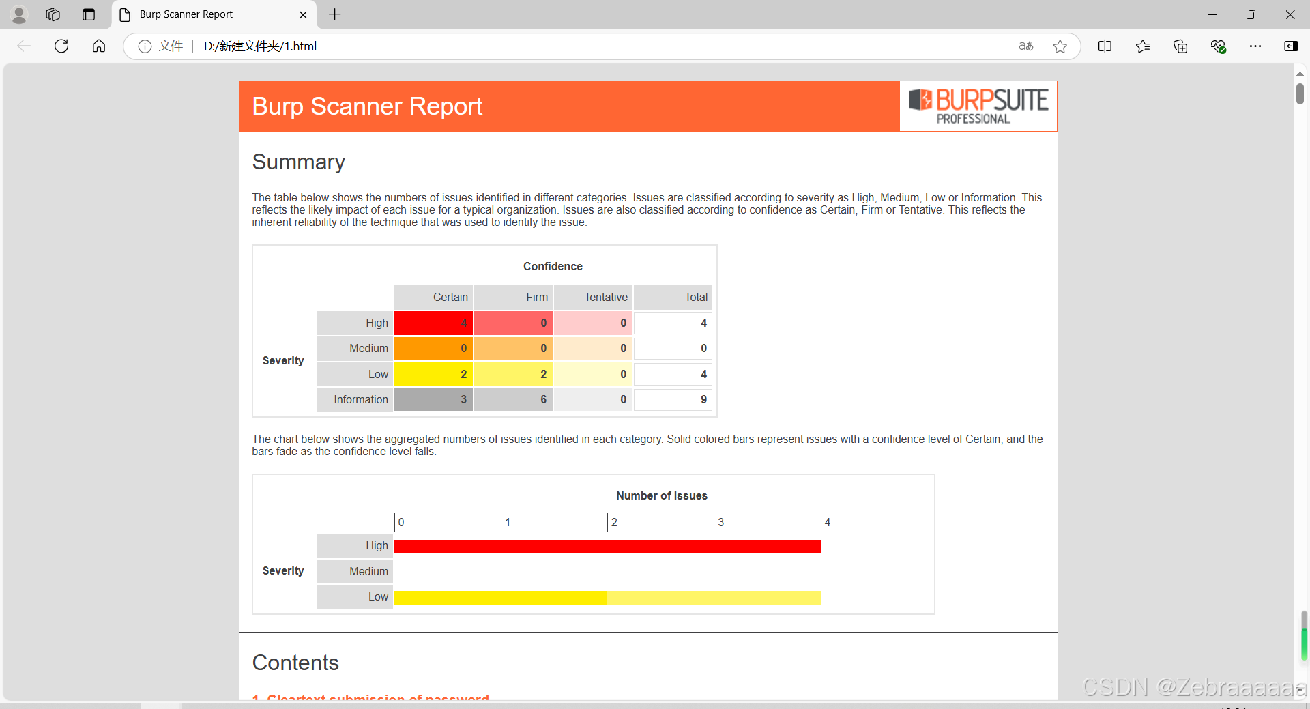Image resolution: width=1310 pixels, height=709 pixels.
Task: Open the workspaces icon
Action: pos(53,14)
